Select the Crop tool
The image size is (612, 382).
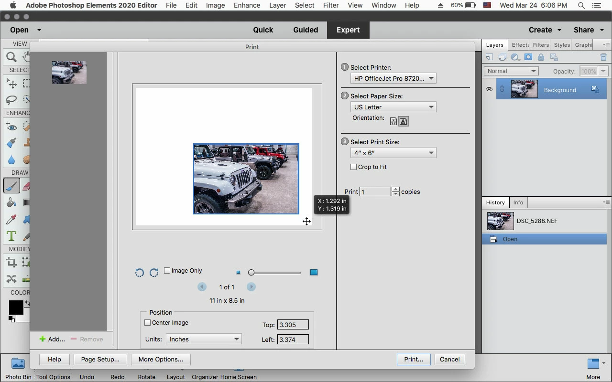[x=11, y=262]
